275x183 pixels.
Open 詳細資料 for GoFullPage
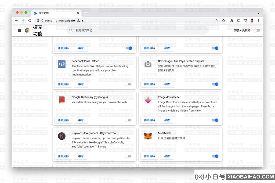pyautogui.click(x=149, y=84)
